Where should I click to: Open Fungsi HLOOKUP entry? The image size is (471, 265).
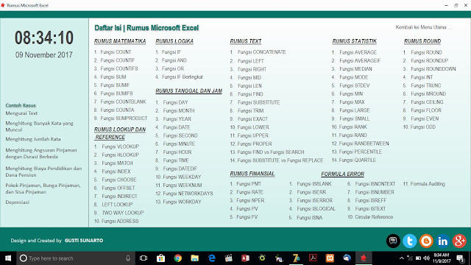pos(121,155)
